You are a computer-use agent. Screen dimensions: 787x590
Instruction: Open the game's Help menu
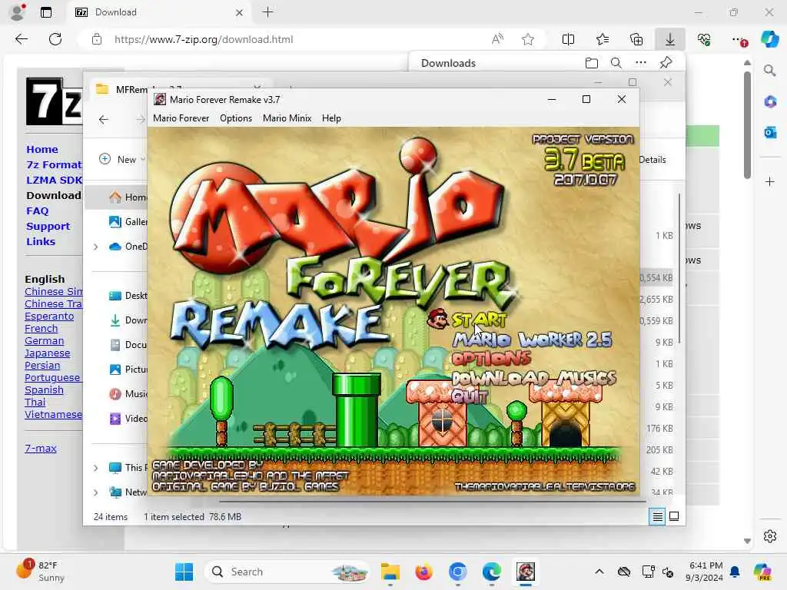[331, 118]
